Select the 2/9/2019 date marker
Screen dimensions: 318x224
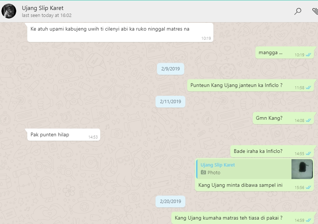[170, 69]
